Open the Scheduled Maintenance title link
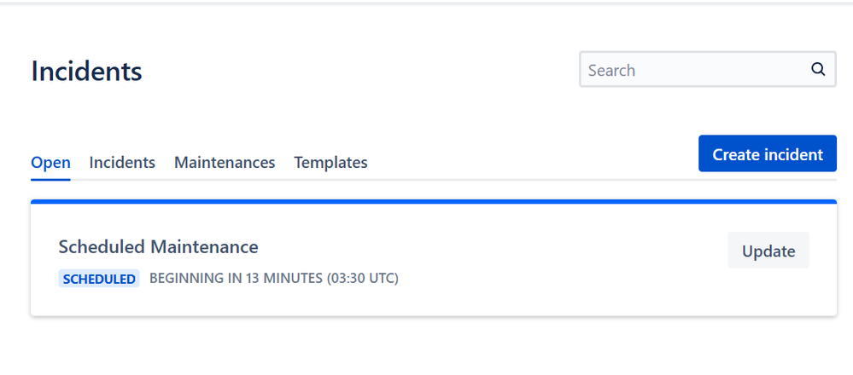Viewport: 853px width, 375px height. pos(158,247)
